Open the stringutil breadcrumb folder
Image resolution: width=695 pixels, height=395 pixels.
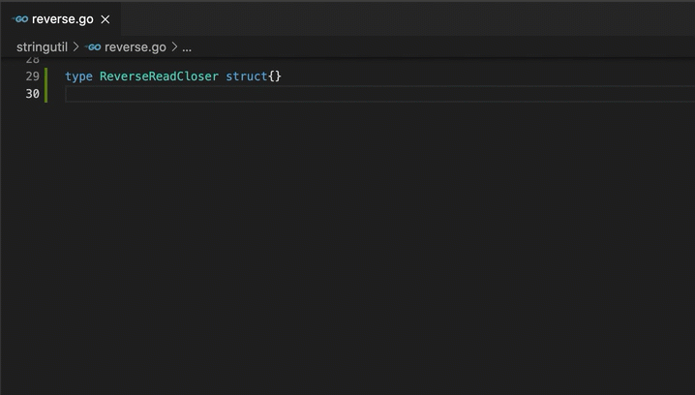[42, 46]
